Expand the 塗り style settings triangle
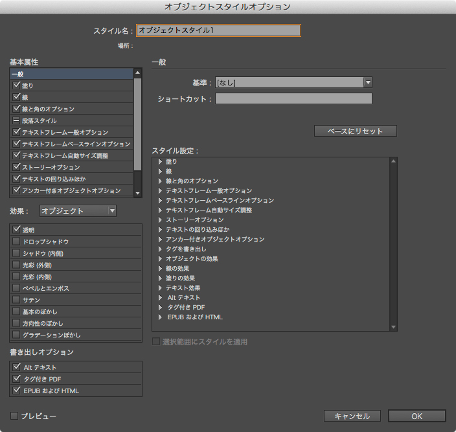The height and width of the screenshot is (432, 456). coord(160,161)
